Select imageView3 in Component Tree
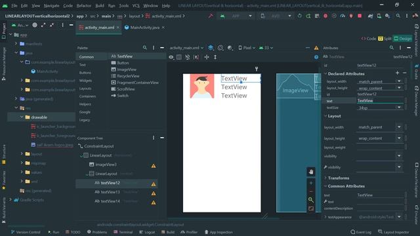 [106, 165]
